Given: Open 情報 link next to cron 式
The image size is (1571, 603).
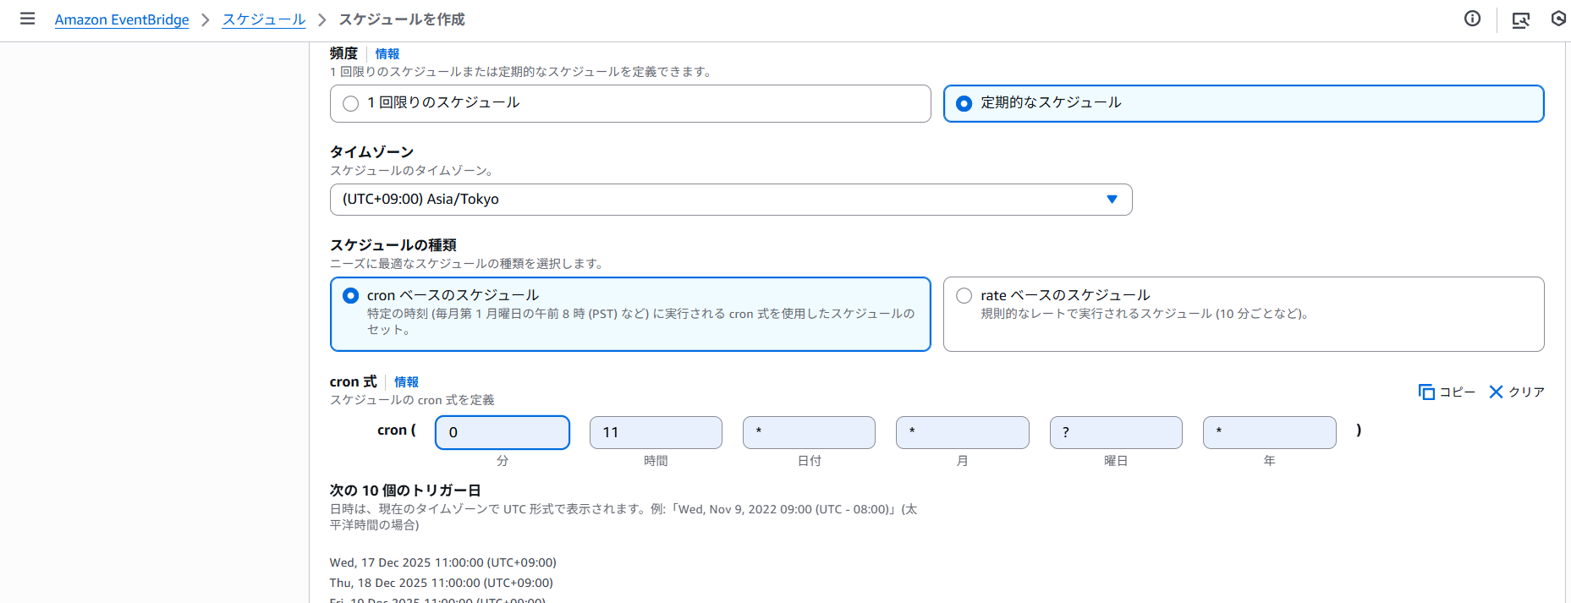Looking at the screenshot, I should click(406, 382).
